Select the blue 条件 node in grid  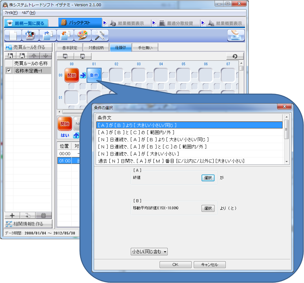(x=94, y=75)
